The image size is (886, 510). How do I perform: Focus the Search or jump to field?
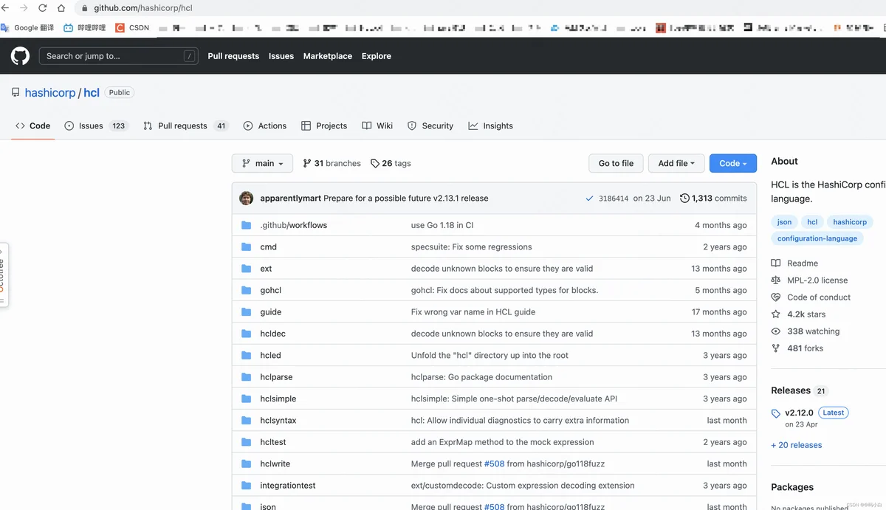(119, 56)
